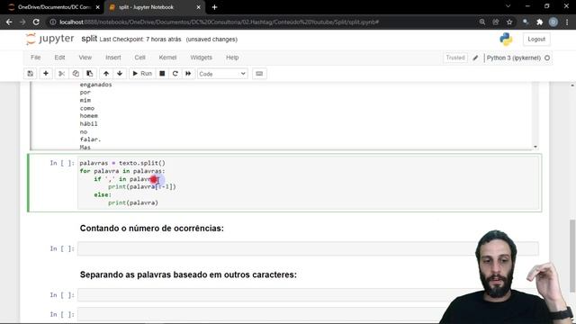Image resolution: width=576 pixels, height=324 pixels.
Task: Rename the notebook title split
Action: [x=89, y=39]
